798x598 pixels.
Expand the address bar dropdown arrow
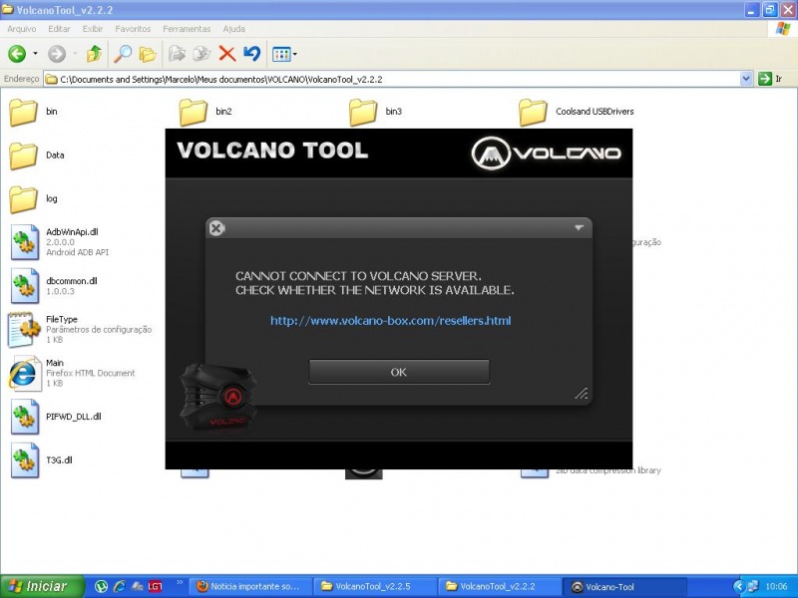[x=746, y=79]
